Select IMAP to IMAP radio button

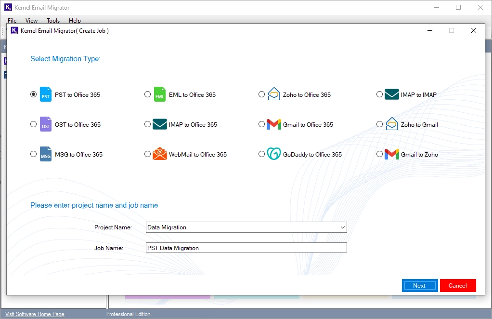coord(380,94)
